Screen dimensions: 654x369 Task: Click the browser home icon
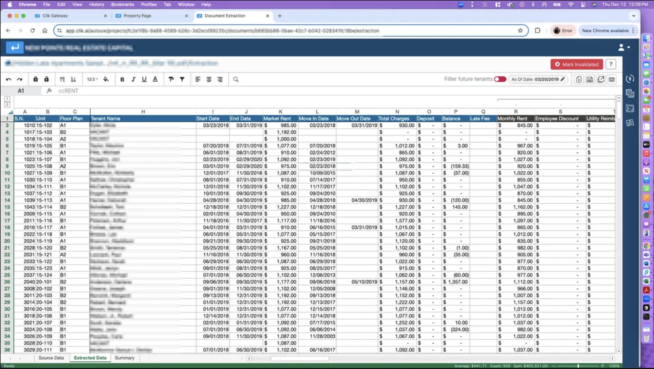click(45, 30)
